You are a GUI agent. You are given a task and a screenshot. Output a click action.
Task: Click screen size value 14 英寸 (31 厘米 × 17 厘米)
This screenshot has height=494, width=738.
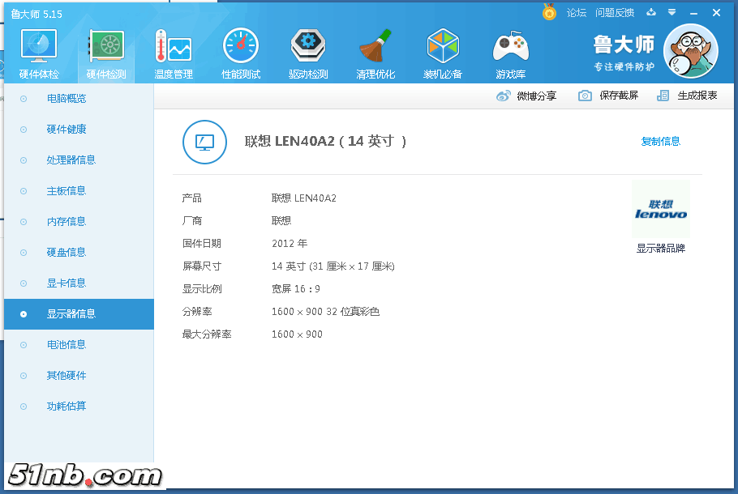click(333, 266)
